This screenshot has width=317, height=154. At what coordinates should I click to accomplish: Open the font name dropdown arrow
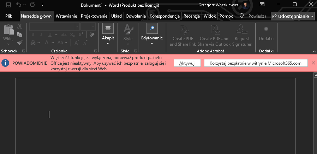tap(77, 26)
